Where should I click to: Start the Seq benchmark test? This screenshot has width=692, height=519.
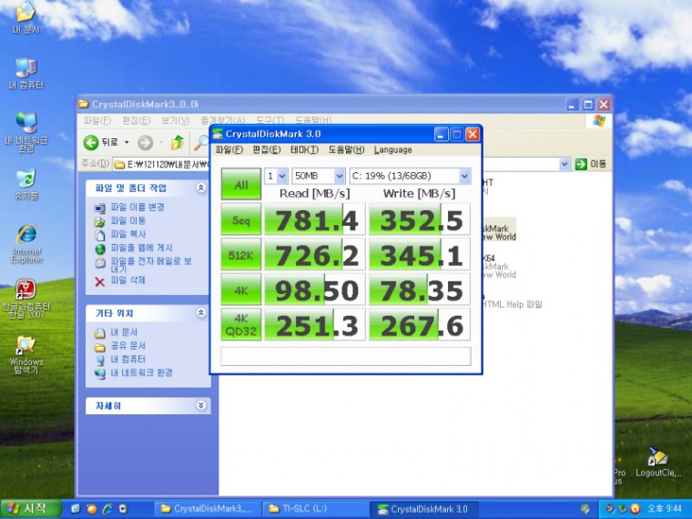240,219
